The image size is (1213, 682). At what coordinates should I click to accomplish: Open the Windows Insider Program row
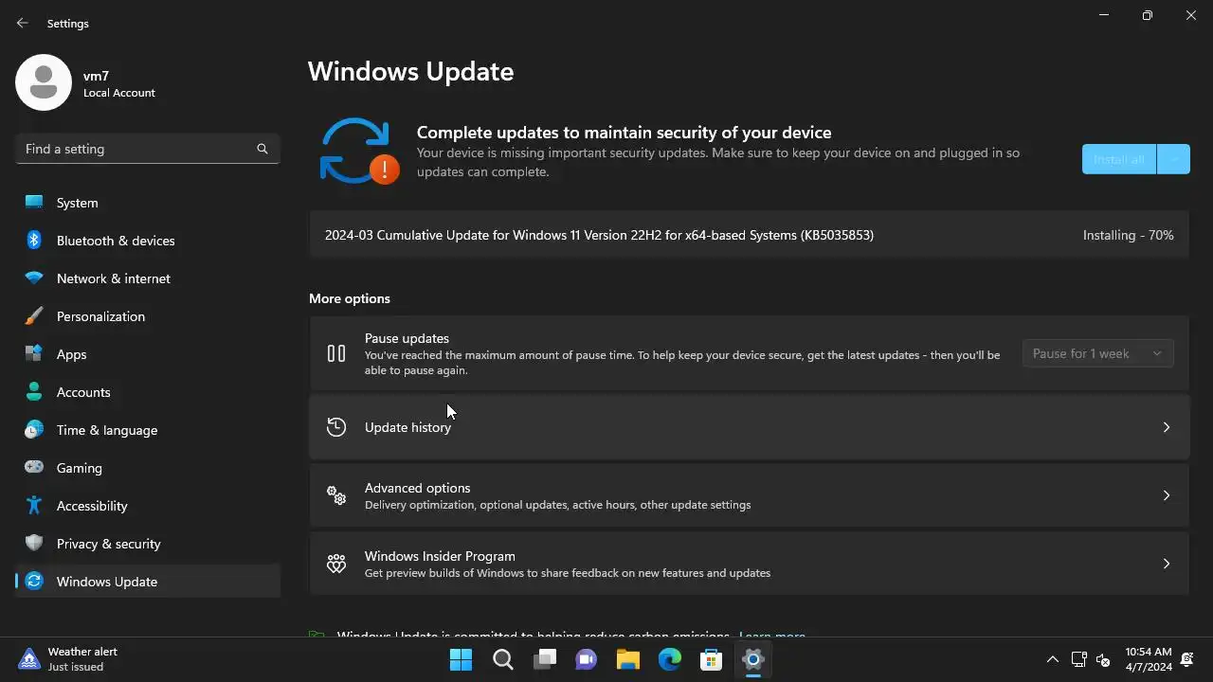click(x=749, y=564)
